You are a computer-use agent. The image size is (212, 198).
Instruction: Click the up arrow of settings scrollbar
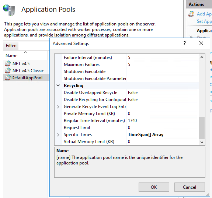coord(202,57)
